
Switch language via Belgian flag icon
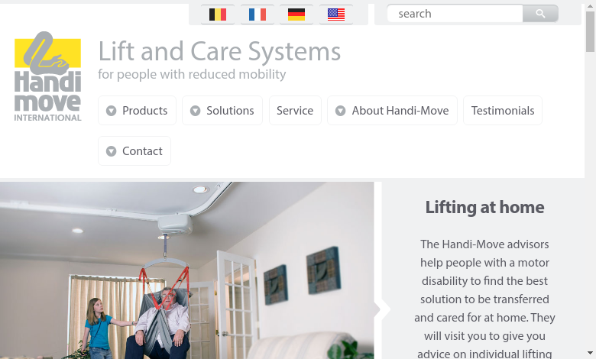pos(218,15)
